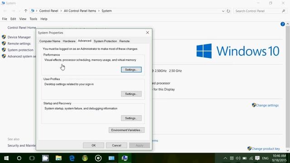Click Change settings link

267,105
